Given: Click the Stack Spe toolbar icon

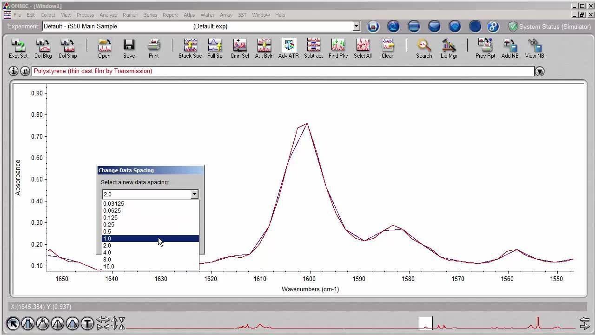Looking at the screenshot, I should [190, 48].
